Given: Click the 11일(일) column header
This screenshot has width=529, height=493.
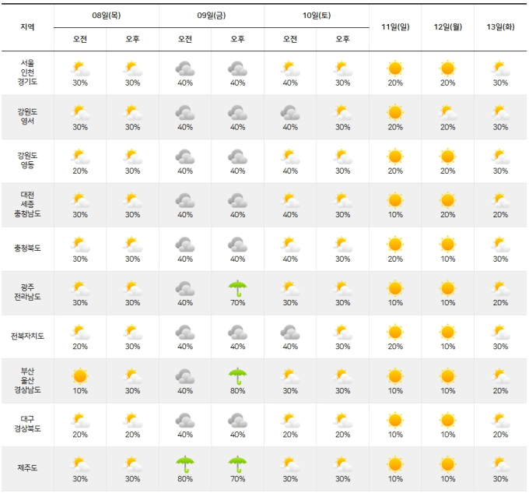Looking at the screenshot, I should tap(395, 27).
